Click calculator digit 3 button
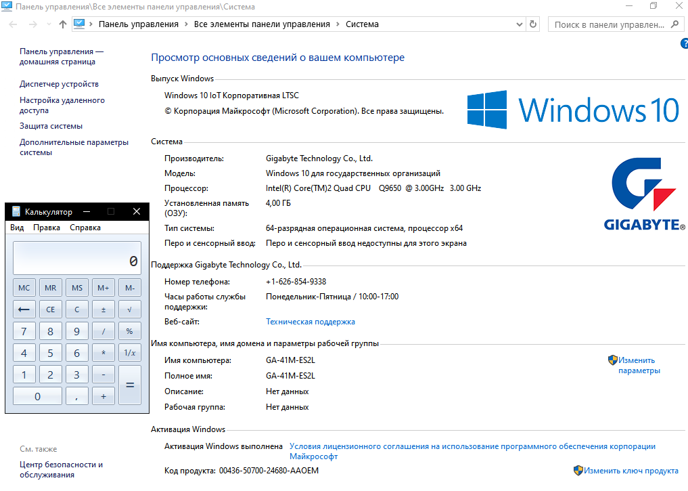Viewport: 688px width, 491px height. (x=77, y=375)
